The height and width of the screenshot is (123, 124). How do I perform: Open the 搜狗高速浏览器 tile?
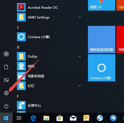click(102, 39)
